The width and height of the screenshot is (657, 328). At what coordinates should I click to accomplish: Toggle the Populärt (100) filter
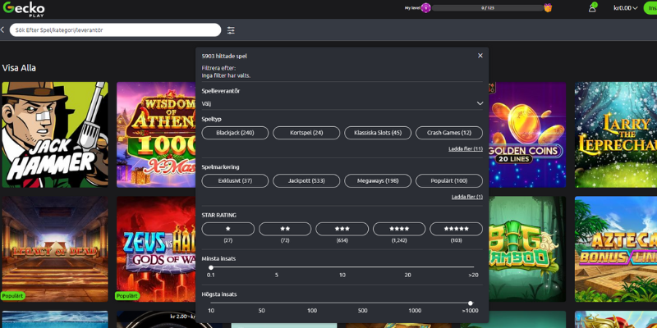pos(449,180)
